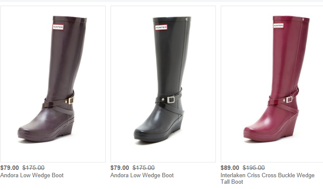Select the $79.00 price under the black boot

pyautogui.click(x=120, y=168)
